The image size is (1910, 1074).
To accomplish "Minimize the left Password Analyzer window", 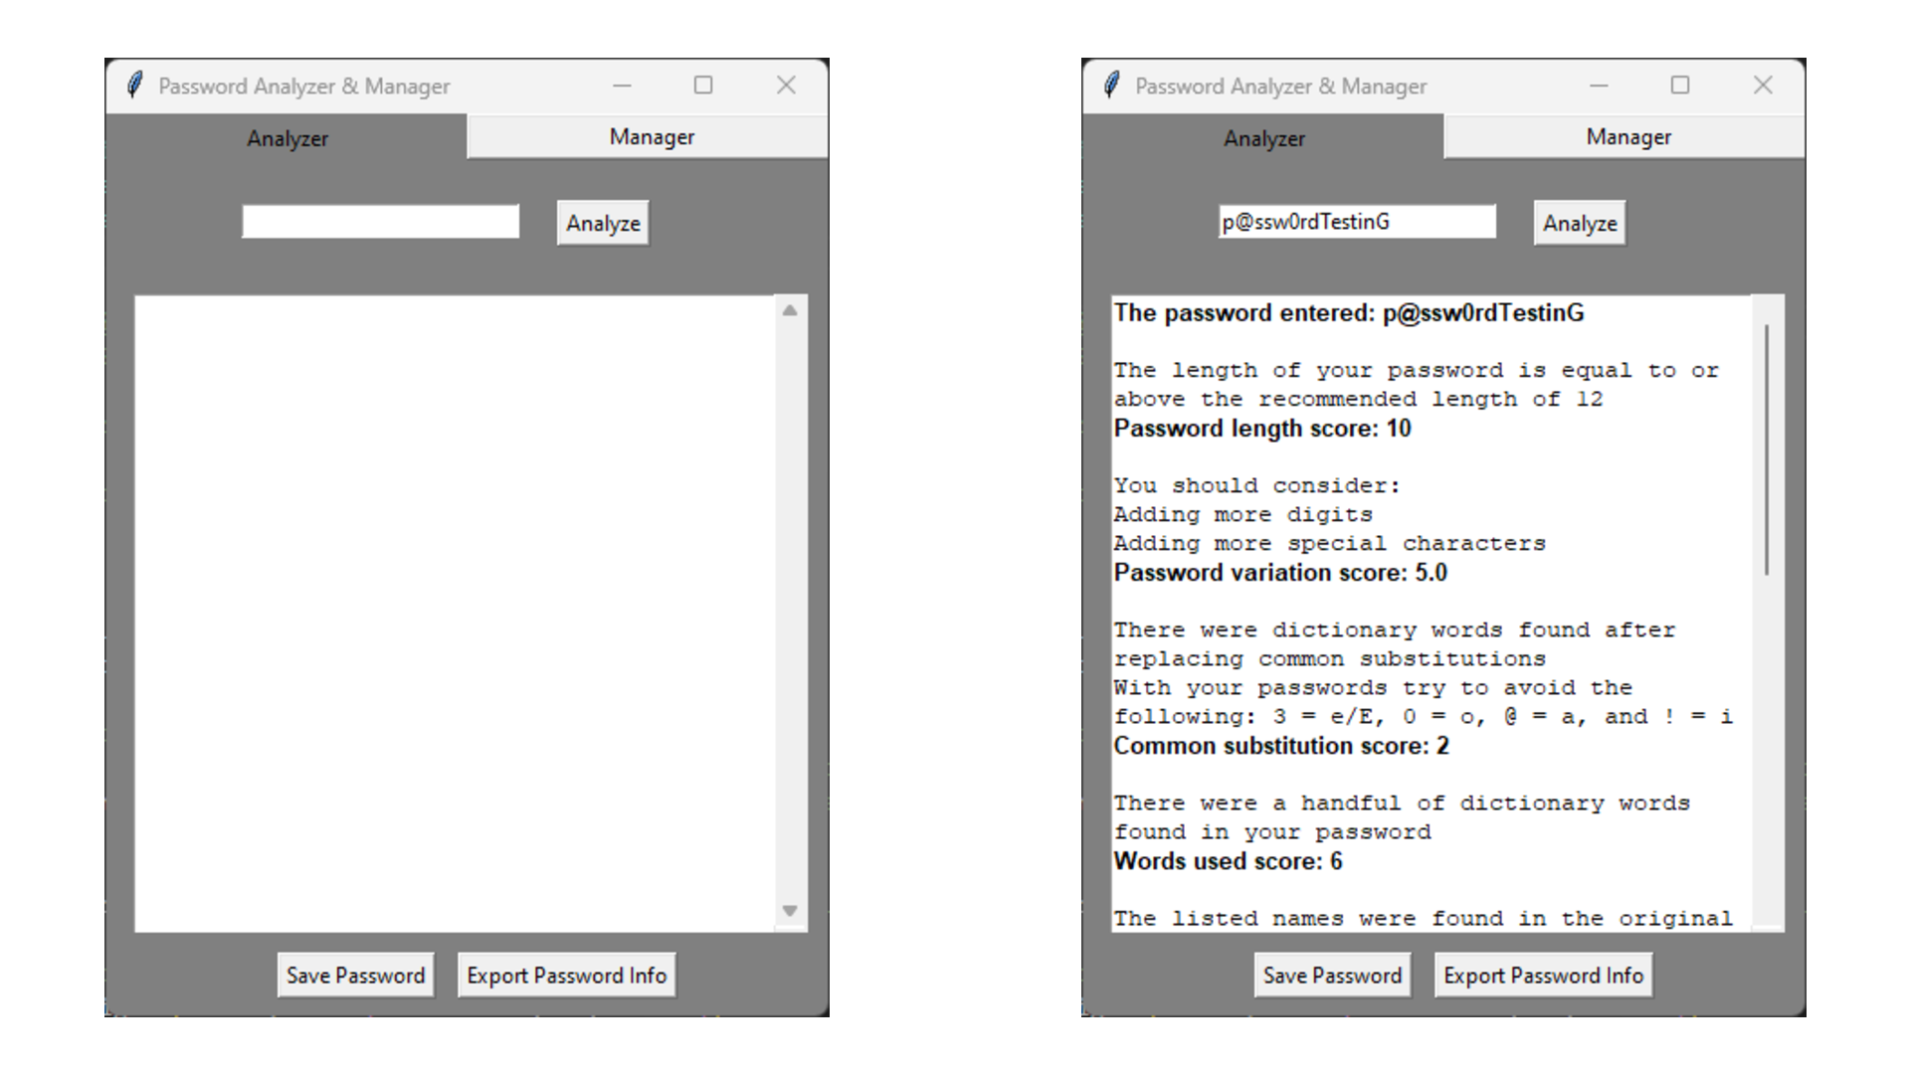I will pos(622,86).
